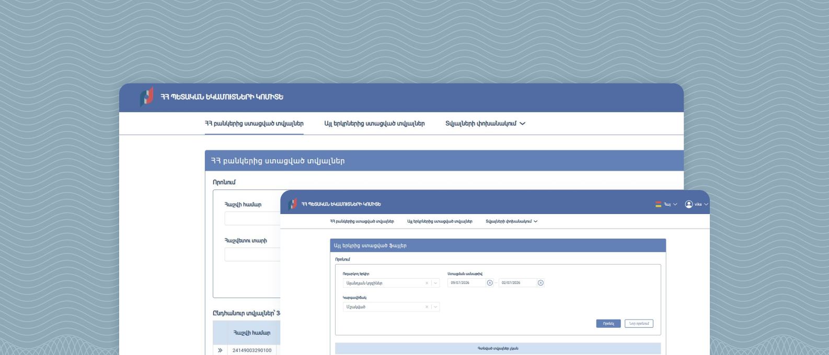Viewport: 829px width, 355px height.
Task: Click the Այլ երկրից ստացված ֆայլեր panel header
Action: tap(498, 245)
